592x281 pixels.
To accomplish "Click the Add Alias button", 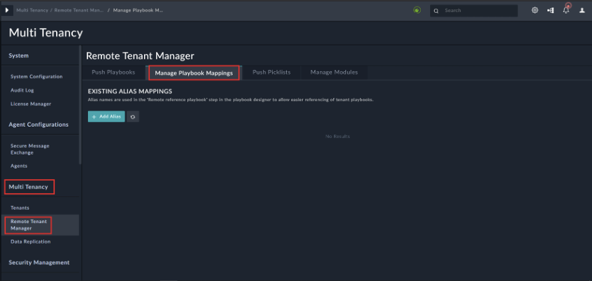I will pos(107,117).
